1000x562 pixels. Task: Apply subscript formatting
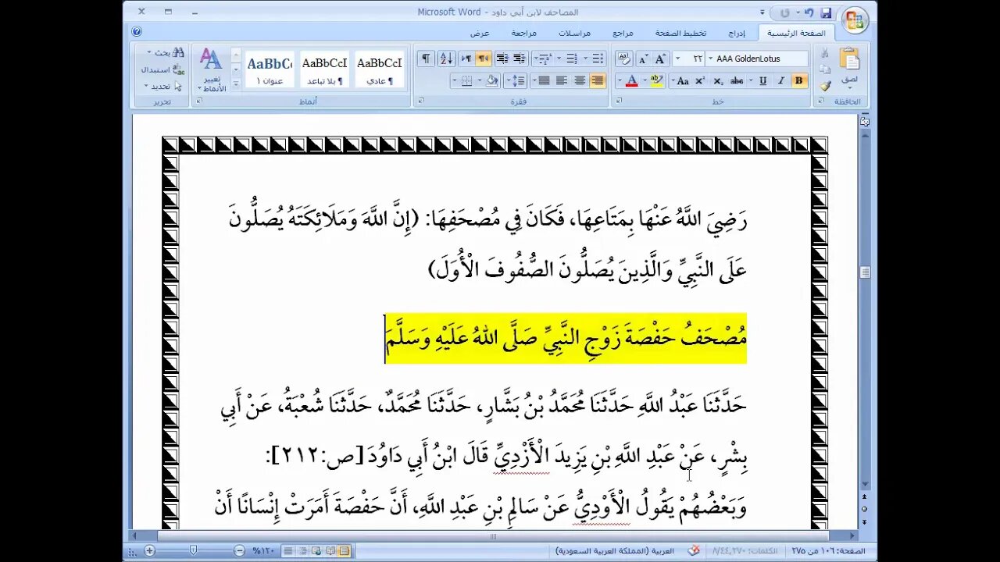718,80
